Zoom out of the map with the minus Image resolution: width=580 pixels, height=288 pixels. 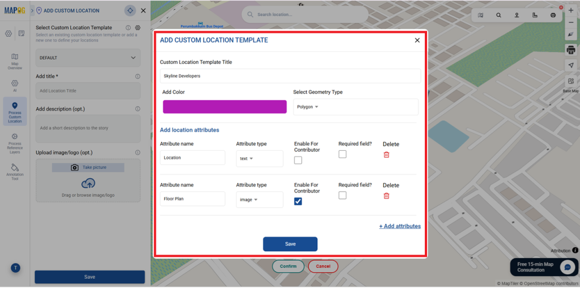571,23
